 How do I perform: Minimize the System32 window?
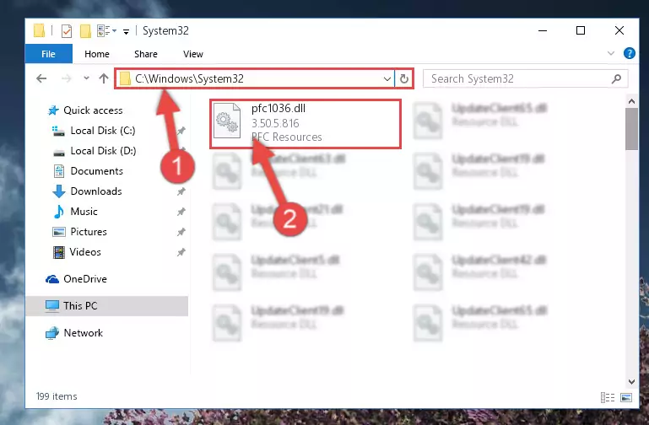click(543, 30)
